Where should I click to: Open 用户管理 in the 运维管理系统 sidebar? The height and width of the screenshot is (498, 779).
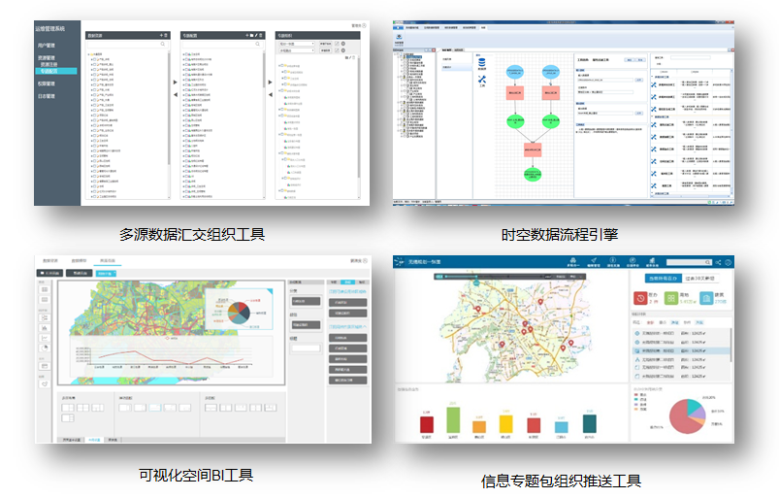coord(47,46)
